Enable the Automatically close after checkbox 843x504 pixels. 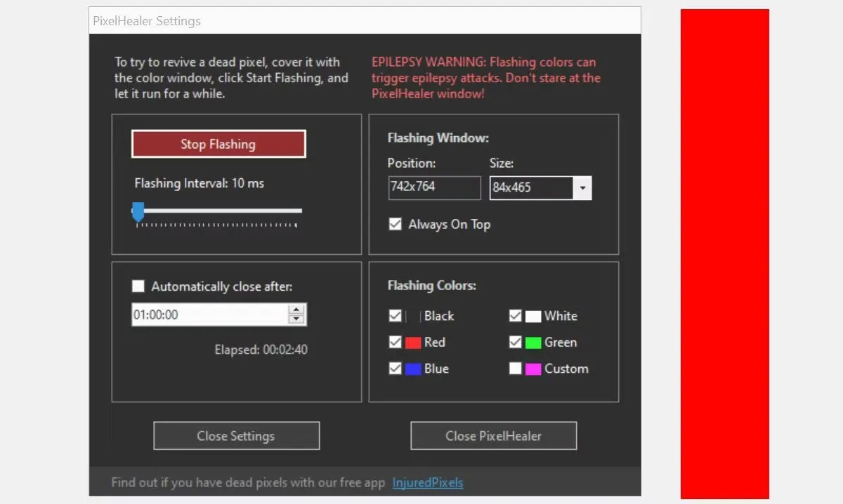point(138,286)
